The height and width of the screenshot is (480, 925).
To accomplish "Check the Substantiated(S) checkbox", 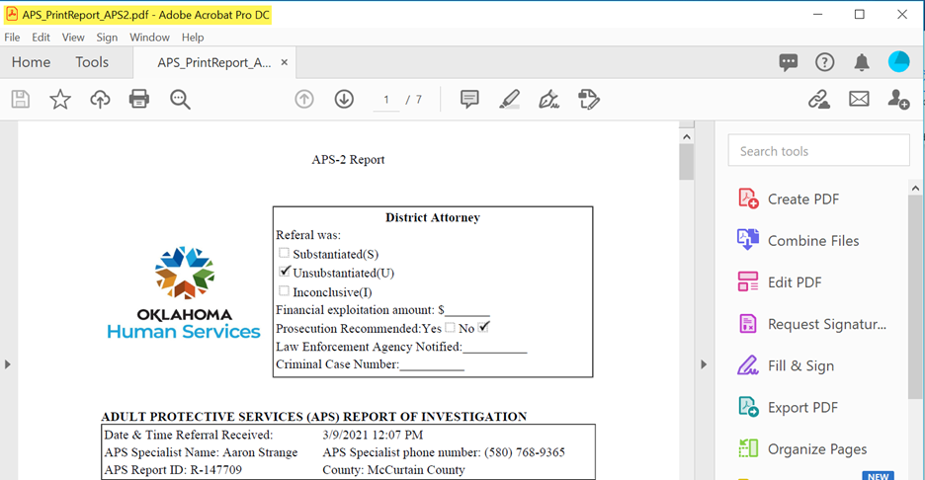I will click(284, 253).
